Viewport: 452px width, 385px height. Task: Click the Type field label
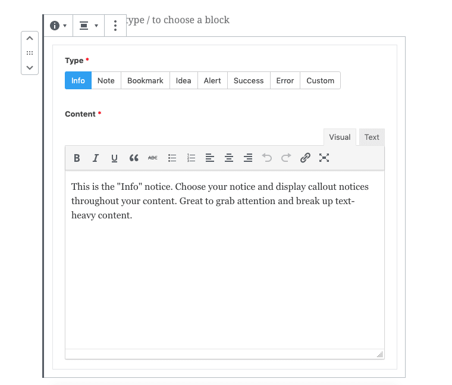(x=74, y=61)
